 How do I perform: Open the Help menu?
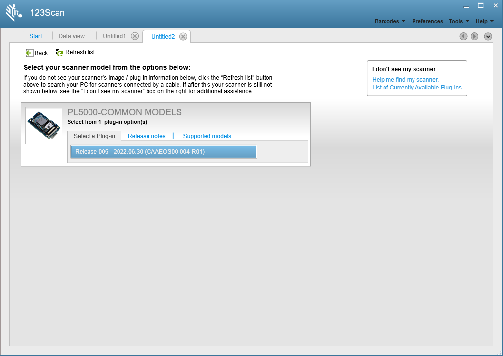click(x=484, y=21)
